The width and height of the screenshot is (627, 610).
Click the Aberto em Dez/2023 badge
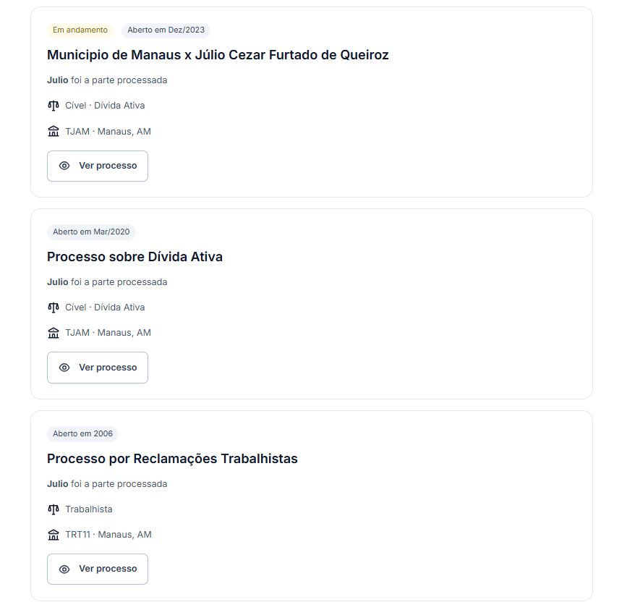pos(166,30)
